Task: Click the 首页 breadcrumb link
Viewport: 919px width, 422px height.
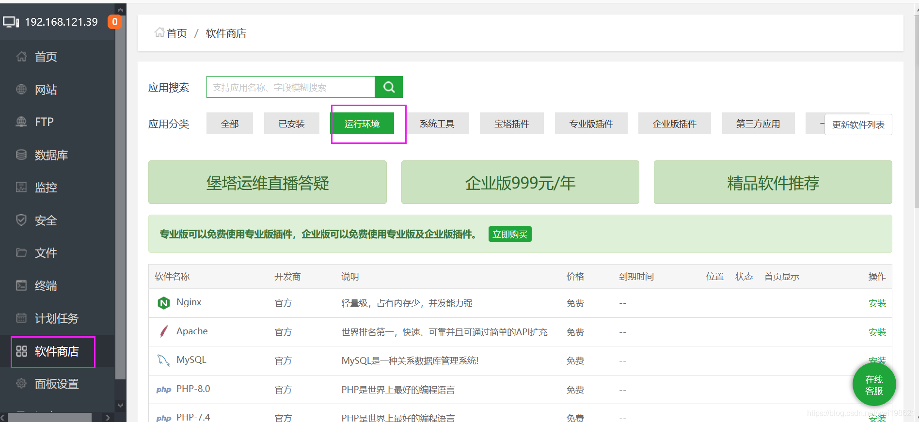Action: [177, 33]
